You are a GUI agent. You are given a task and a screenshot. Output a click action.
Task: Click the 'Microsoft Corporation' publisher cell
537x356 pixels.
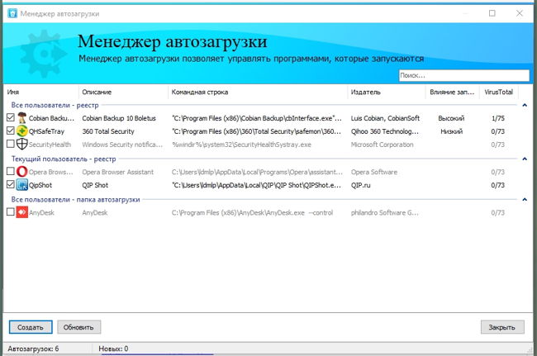[x=382, y=145]
